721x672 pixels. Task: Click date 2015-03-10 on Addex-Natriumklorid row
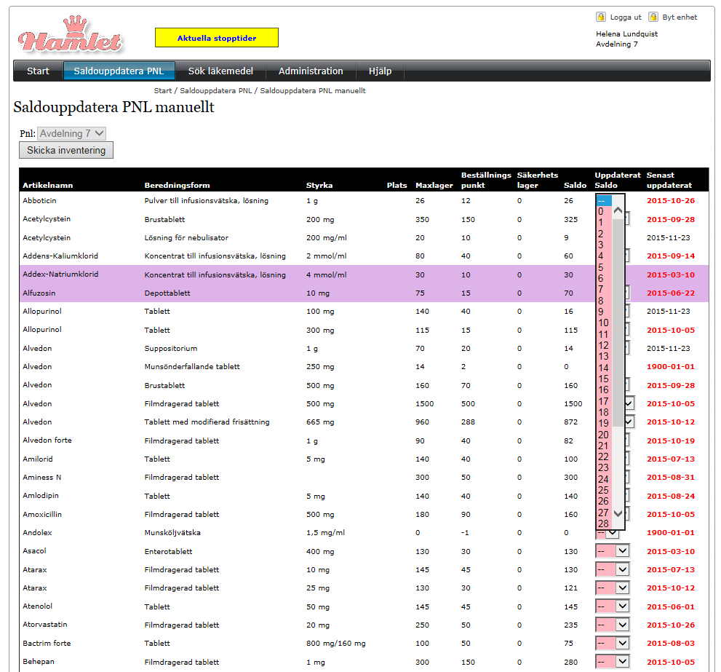pos(670,274)
